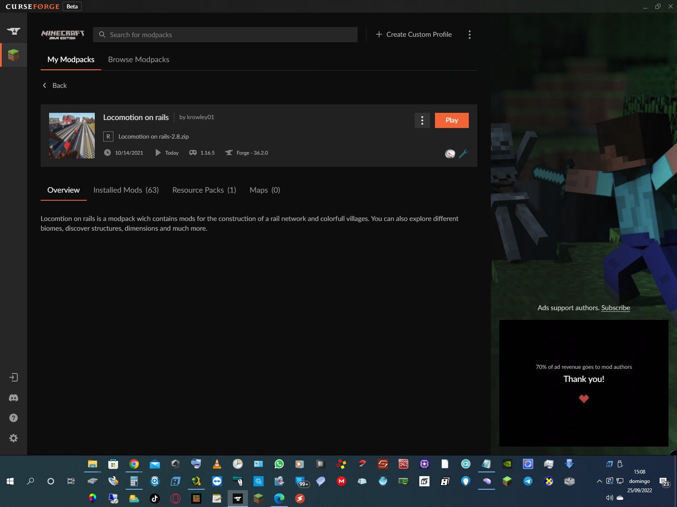The image size is (677, 507).
Task: Click the wrench icon on modpack card
Action: [463, 154]
